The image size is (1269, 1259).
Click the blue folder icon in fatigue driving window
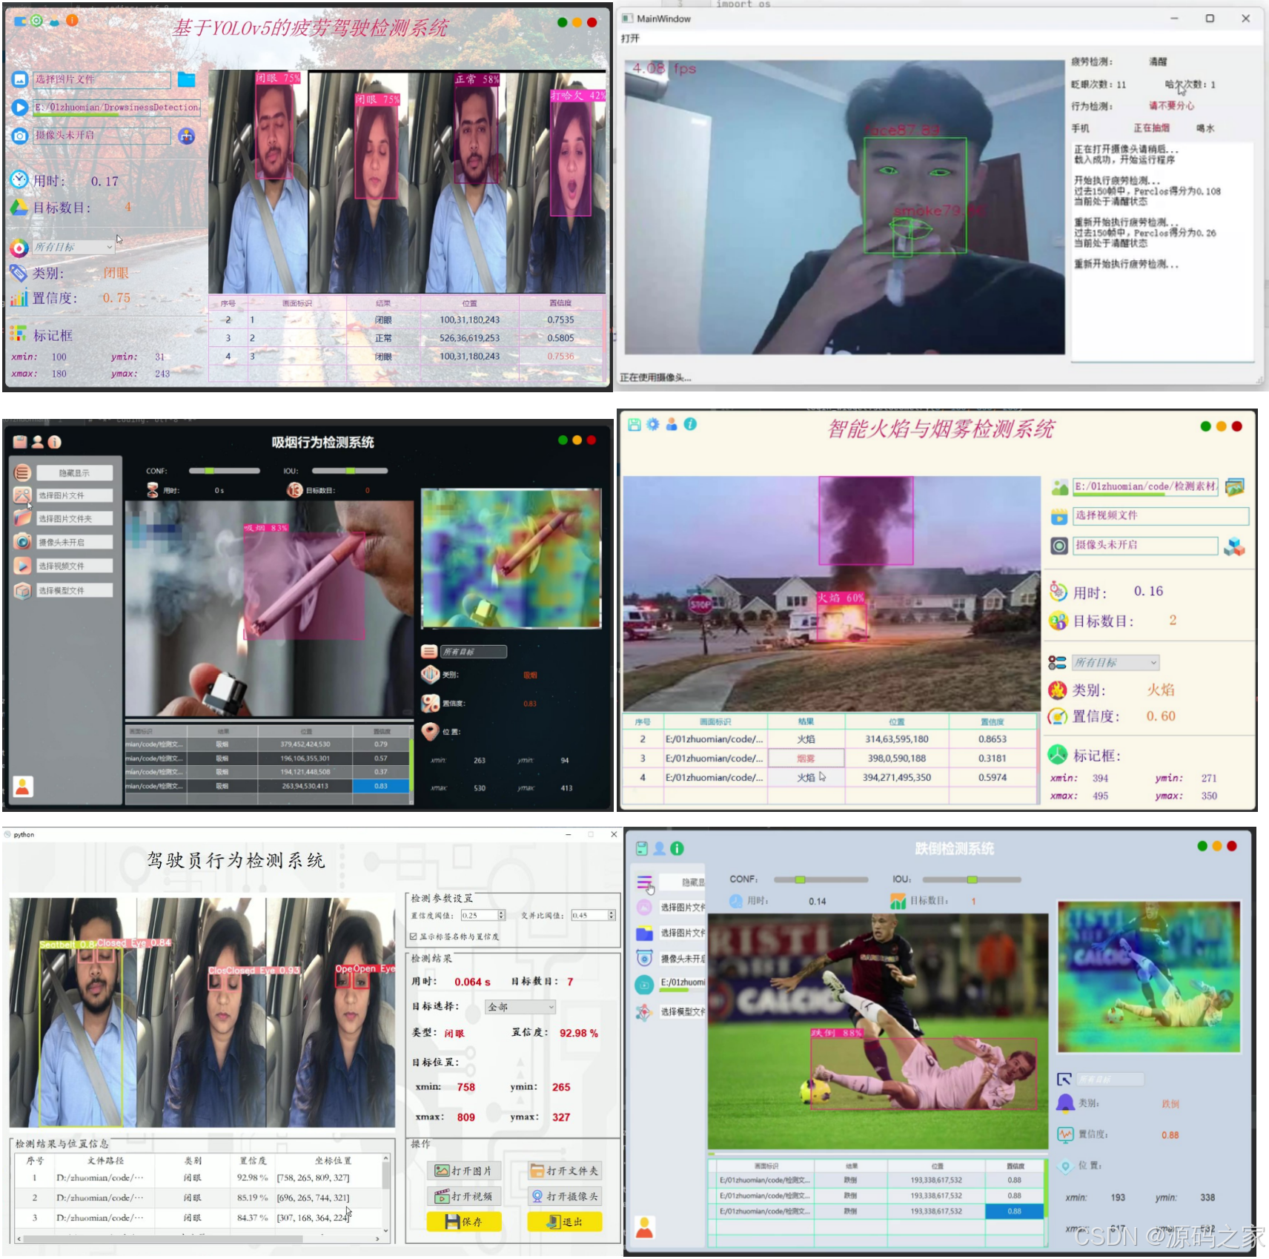coord(186,79)
